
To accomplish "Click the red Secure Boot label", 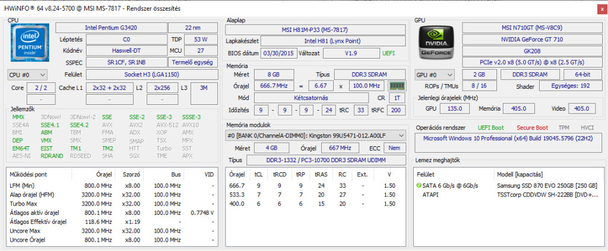I will pyautogui.click(x=532, y=127).
